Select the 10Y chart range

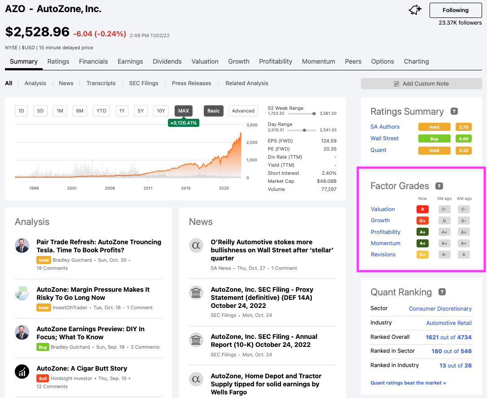[x=161, y=111]
